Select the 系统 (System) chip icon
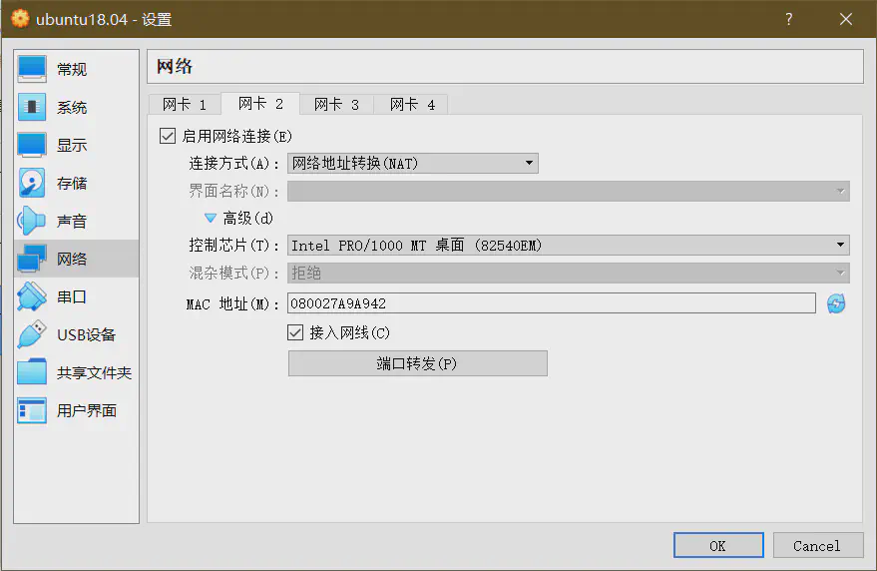Image resolution: width=877 pixels, height=571 pixels. pyautogui.click(x=32, y=107)
